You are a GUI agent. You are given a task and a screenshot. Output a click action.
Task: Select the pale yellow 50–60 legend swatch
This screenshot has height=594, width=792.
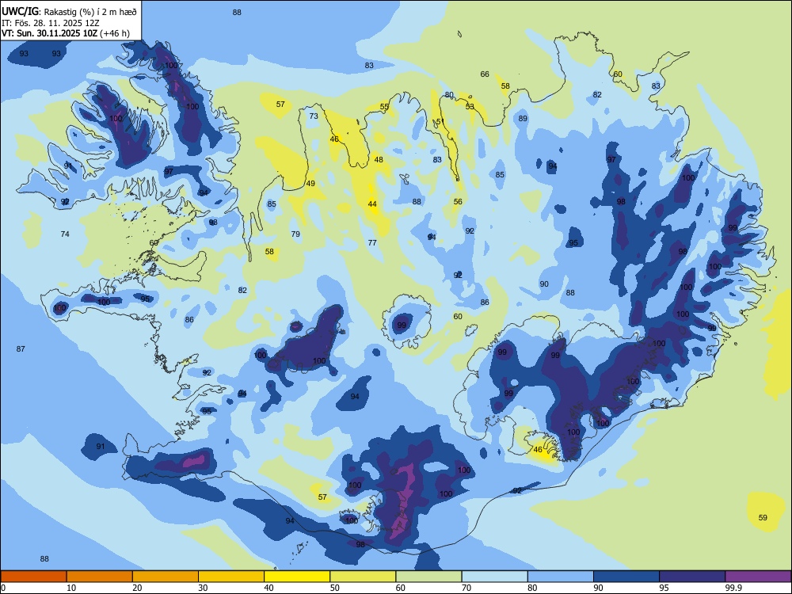[363, 577]
